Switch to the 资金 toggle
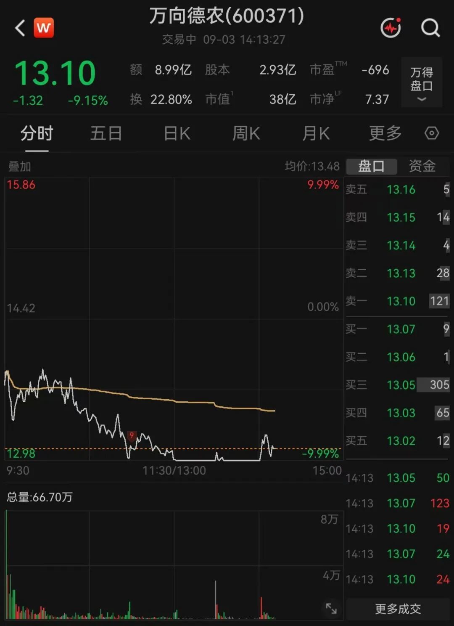Screen dimensions: 454x626 [x=422, y=166]
